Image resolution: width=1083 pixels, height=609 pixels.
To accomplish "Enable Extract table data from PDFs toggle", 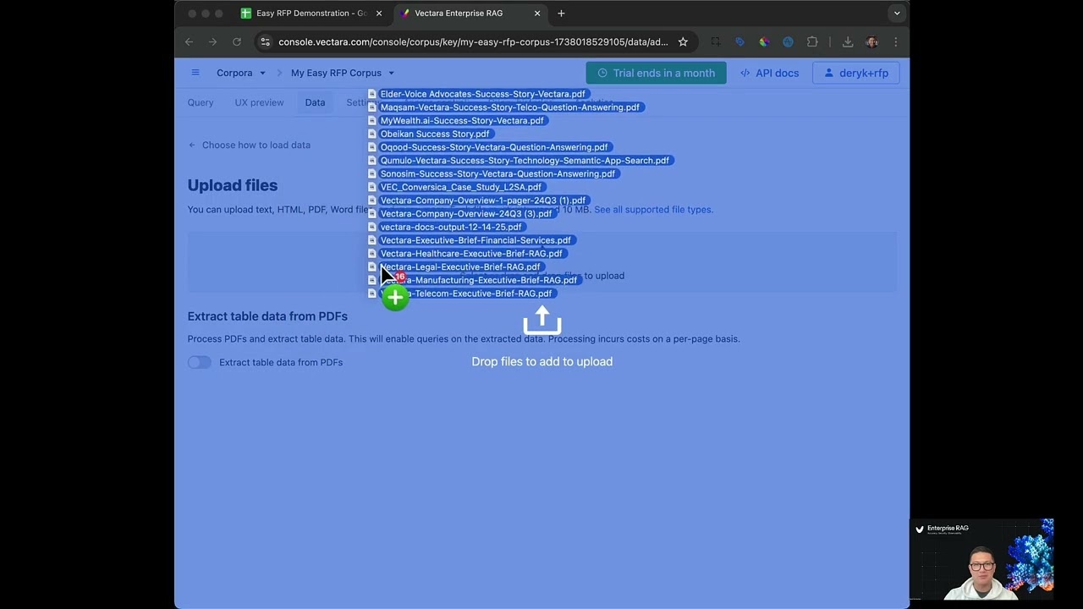I will pyautogui.click(x=200, y=362).
